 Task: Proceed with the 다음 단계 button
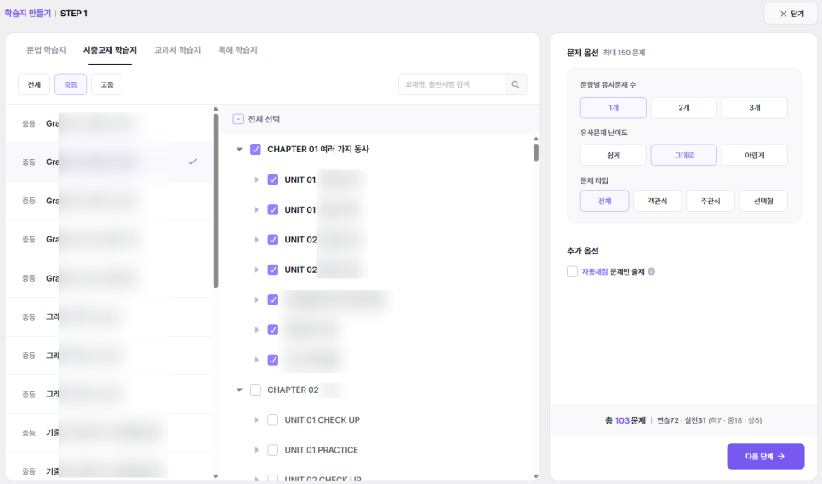pyautogui.click(x=765, y=456)
